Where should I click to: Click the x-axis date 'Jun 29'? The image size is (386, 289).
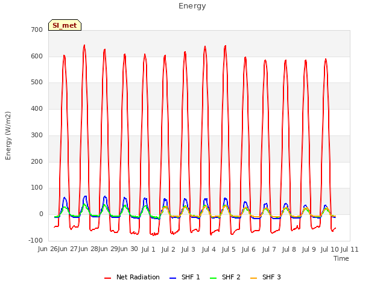[108, 249]
